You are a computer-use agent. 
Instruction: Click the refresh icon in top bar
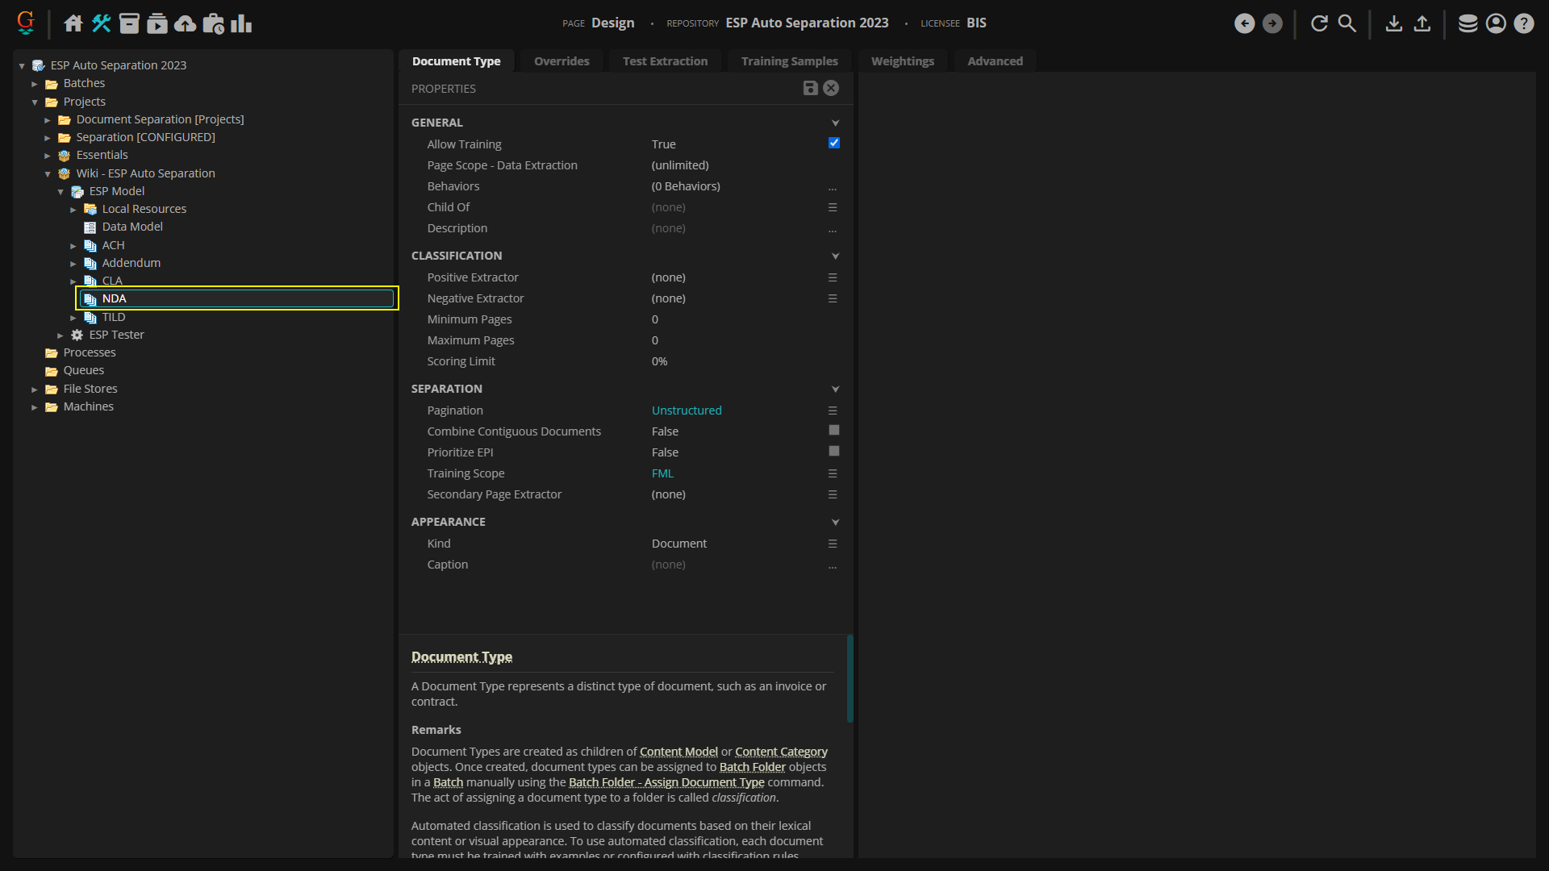click(x=1319, y=23)
